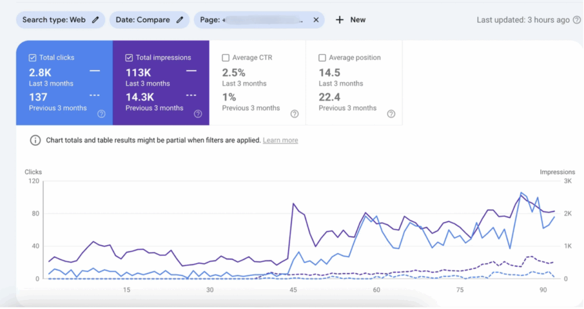The height and width of the screenshot is (309, 584).
Task: Open help icon in Total impressions card
Action: coord(198,114)
